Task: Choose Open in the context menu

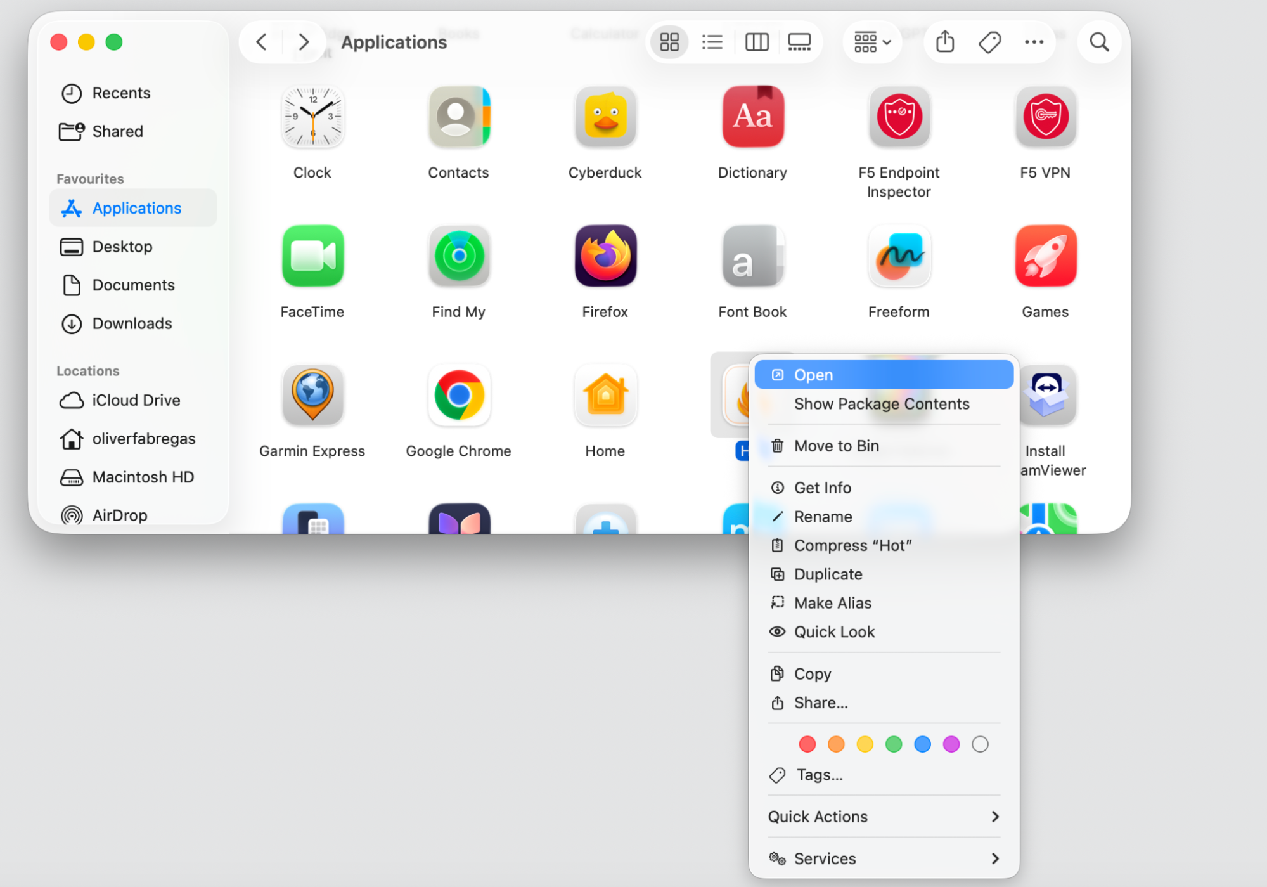Action: click(884, 375)
